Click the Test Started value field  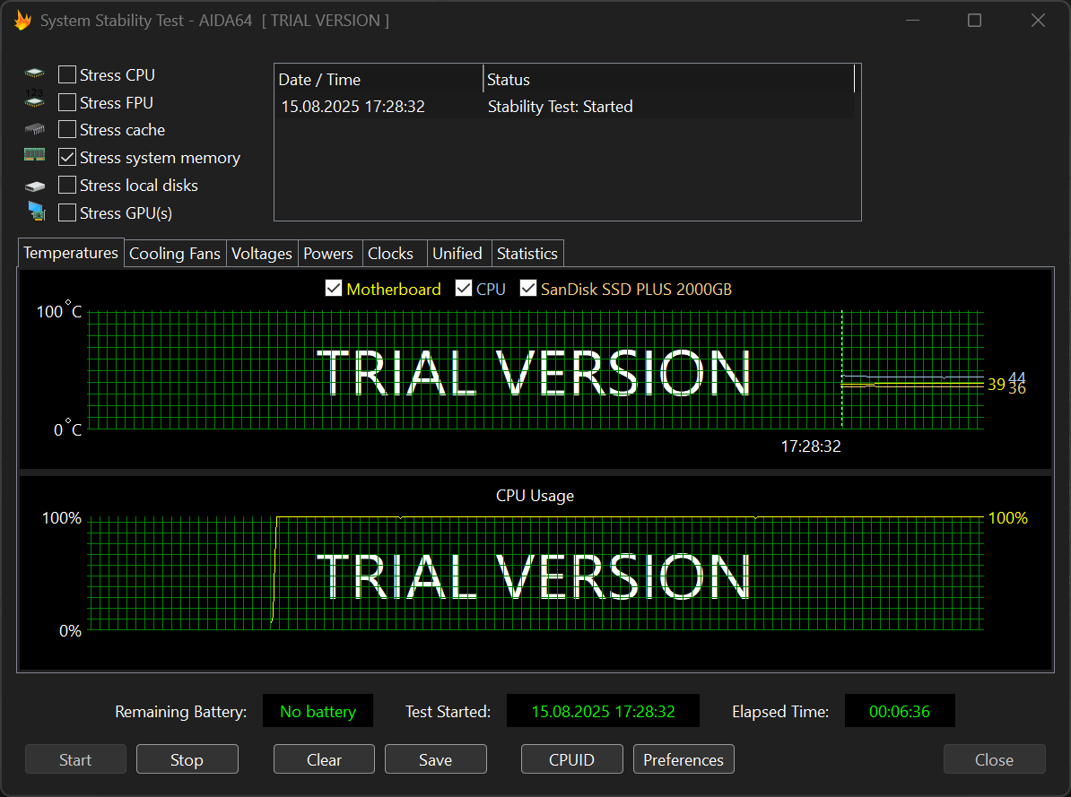coord(603,711)
